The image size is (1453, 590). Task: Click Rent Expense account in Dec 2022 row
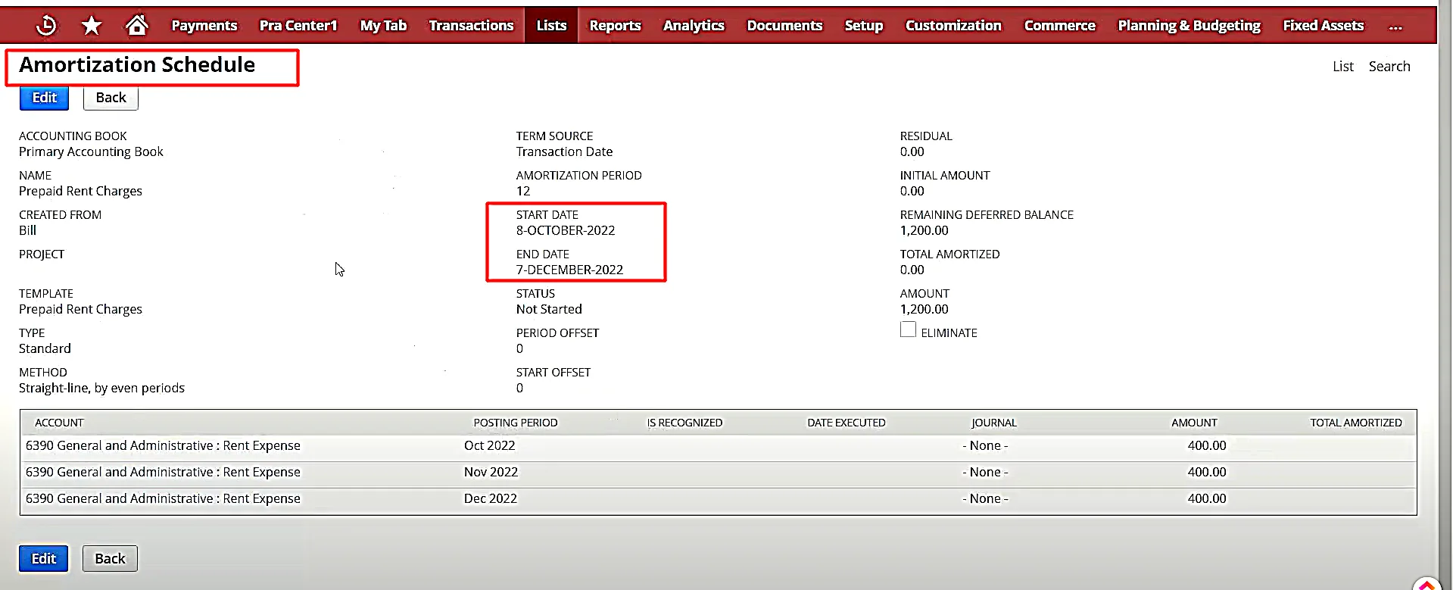click(163, 499)
